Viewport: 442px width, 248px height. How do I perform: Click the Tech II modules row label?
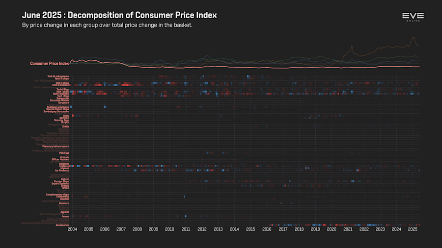click(60, 85)
